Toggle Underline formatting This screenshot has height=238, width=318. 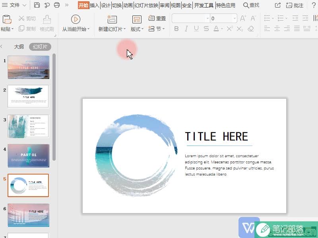point(196,29)
